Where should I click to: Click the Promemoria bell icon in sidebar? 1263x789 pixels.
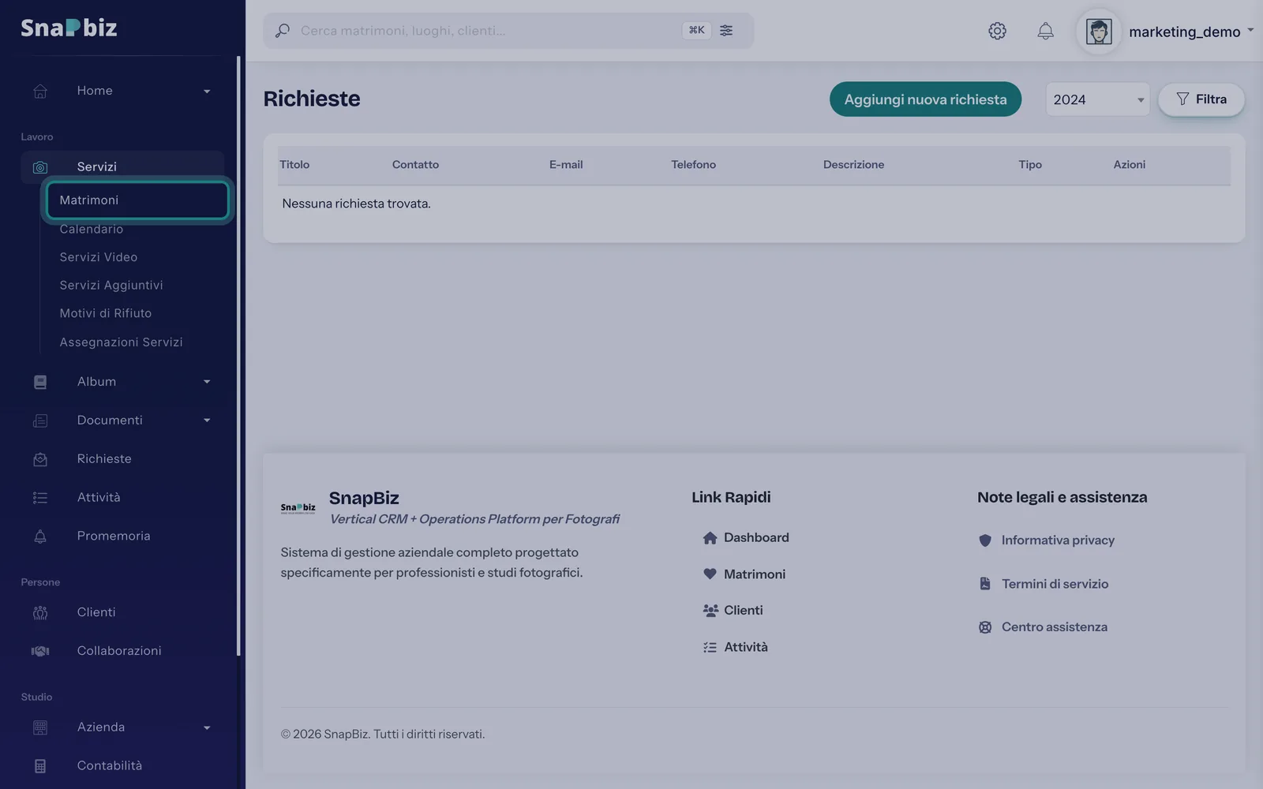coord(40,537)
